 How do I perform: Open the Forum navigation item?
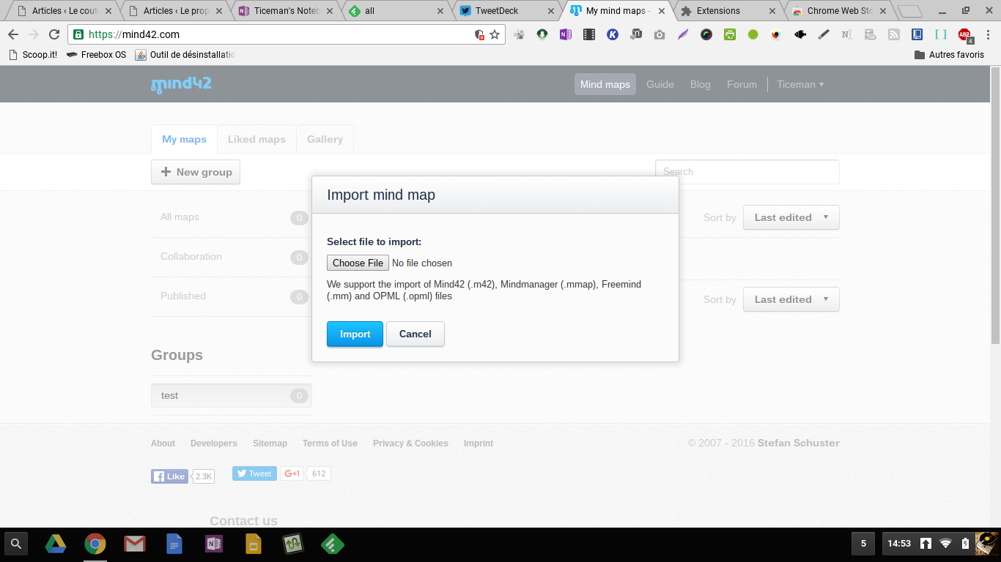[742, 84]
